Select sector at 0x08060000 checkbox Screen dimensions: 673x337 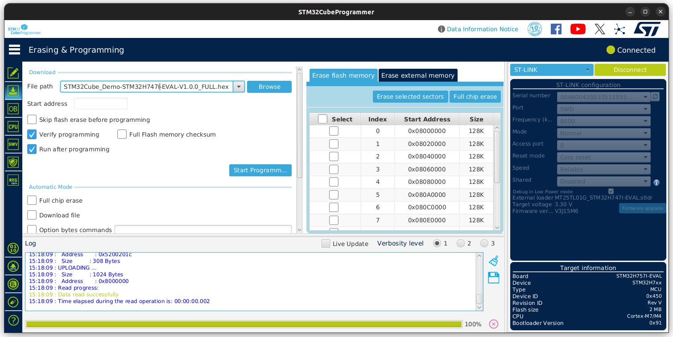pos(334,169)
